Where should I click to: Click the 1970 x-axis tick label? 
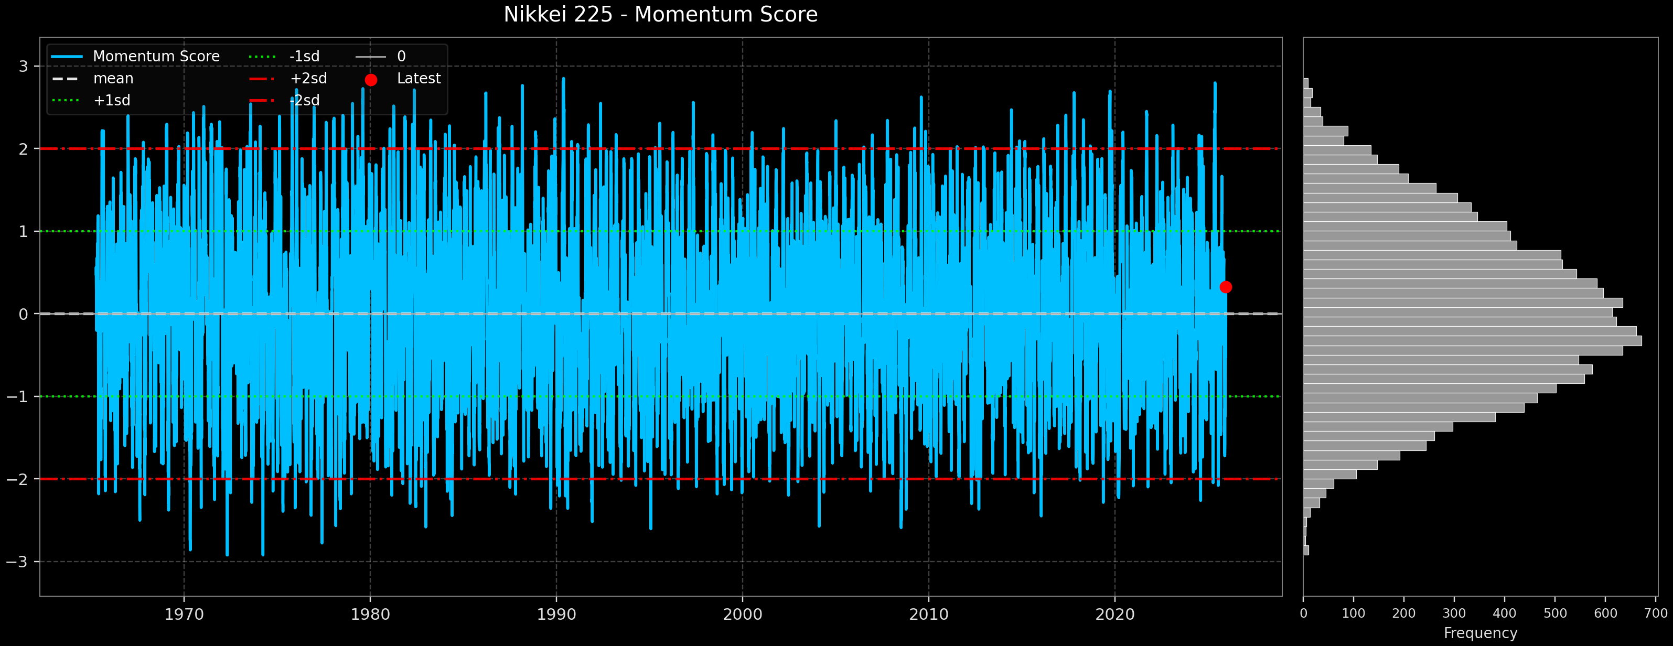pyautogui.click(x=184, y=614)
